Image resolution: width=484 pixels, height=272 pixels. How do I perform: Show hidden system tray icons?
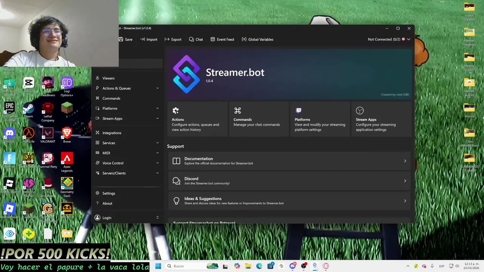point(408,266)
